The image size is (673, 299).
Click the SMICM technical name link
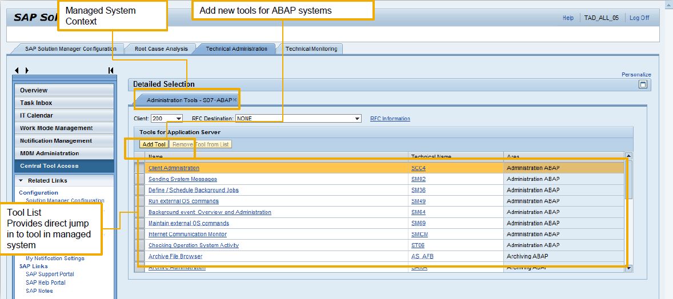420,234
